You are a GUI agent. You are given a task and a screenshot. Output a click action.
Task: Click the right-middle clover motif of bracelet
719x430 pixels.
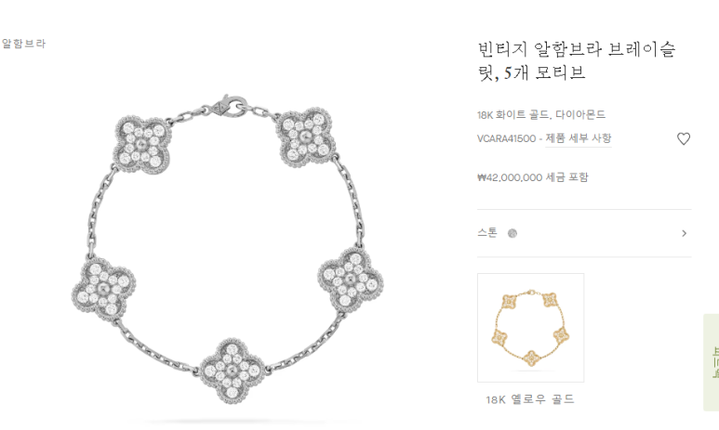pyautogui.click(x=351, y=280)
